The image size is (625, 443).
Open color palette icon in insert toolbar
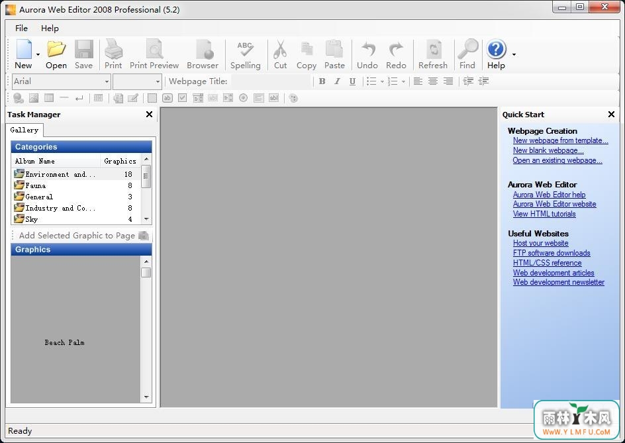coord(293,98)
